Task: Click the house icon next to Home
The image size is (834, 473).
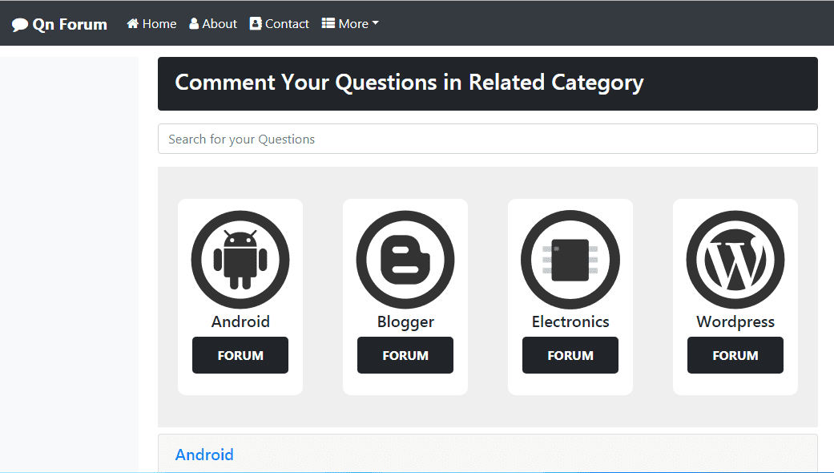Action: [x=131, y=23]
